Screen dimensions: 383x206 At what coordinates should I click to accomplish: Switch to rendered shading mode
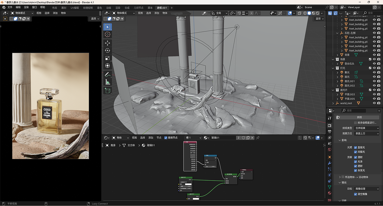click(317, 13)
